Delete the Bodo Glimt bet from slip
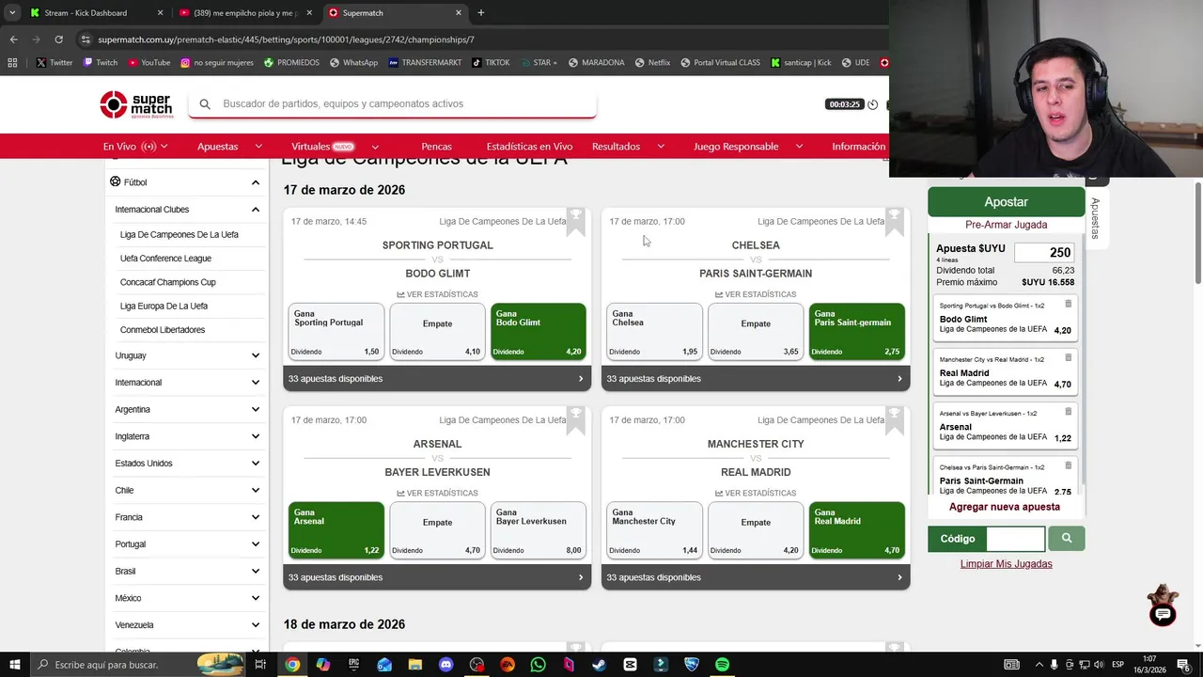Image resolution: width=1203 pixels, height=677 pixels. click(x=1068, y=304)
